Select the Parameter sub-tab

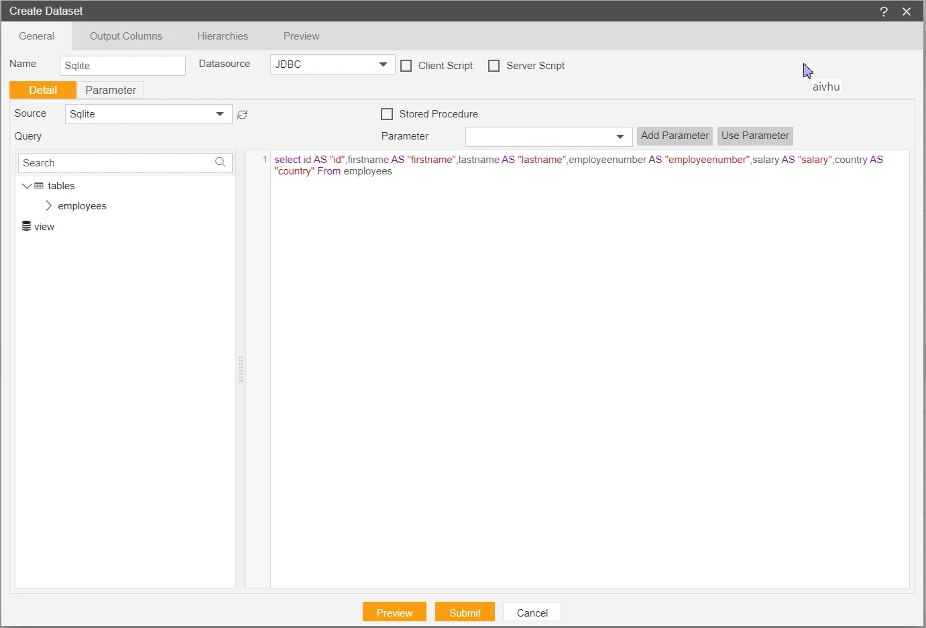pyautogui.click(x=111, y=90)
